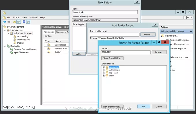Screen dimensions: 196x114
Task: Click the Accounting1 folder icon in list
Action: point(49,45)
